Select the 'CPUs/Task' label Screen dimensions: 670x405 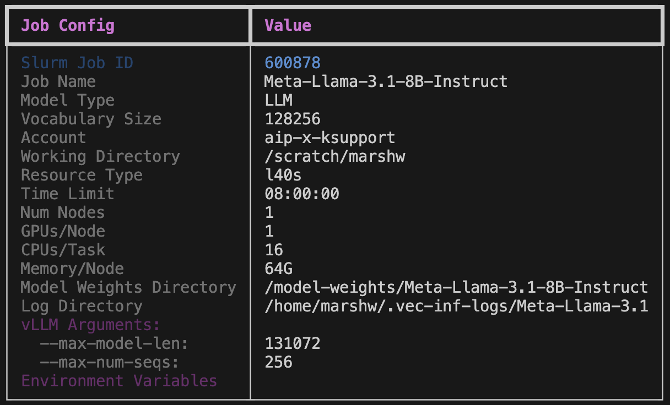point(63,250)
